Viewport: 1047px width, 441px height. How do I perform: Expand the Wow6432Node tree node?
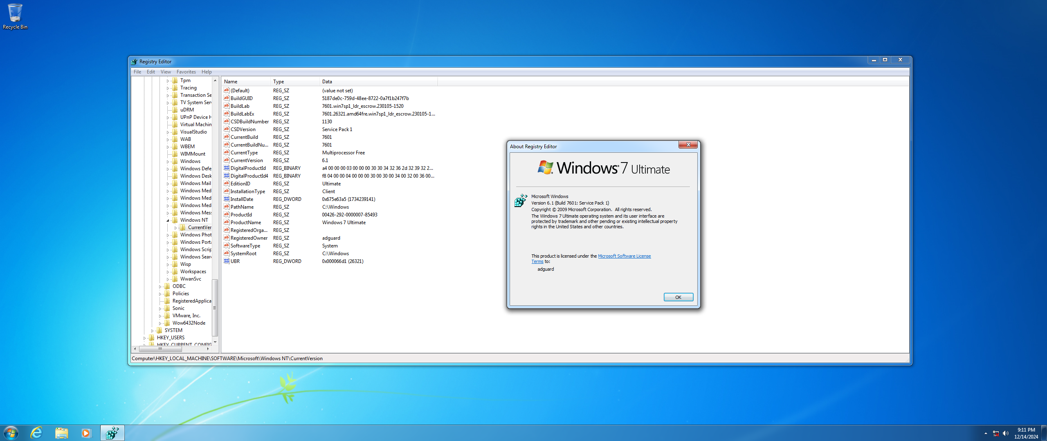(160, 323)
